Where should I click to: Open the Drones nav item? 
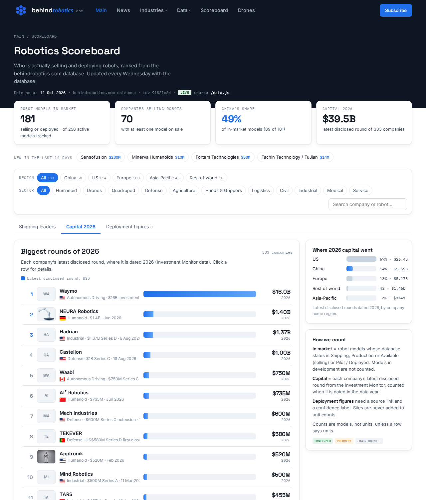pos(246,10)
